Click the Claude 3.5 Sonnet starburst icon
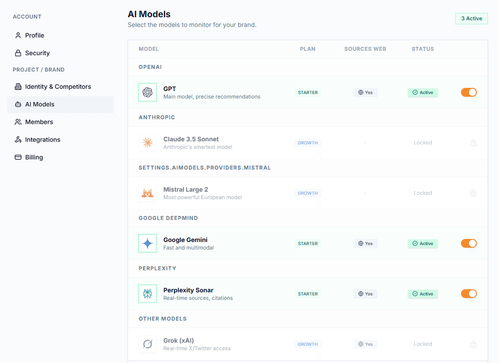499x363 pixels. pos(147,143)
